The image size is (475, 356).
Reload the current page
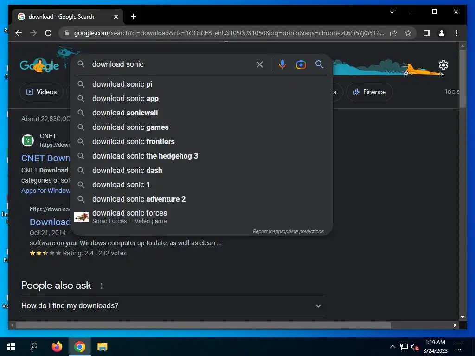[48, 33]
